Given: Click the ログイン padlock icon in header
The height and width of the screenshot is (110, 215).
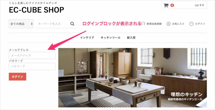Looking at the screenshot, I should click(x=191, y=24).
